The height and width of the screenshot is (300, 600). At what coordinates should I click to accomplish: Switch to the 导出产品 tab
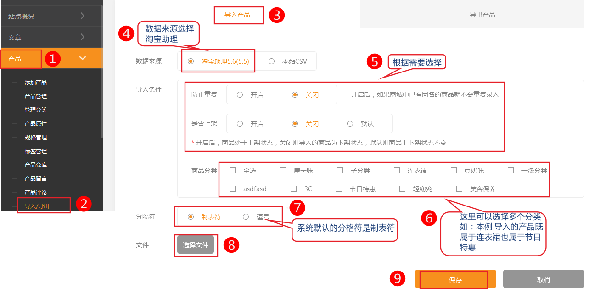pyautogui.click(x=482, y=15)
